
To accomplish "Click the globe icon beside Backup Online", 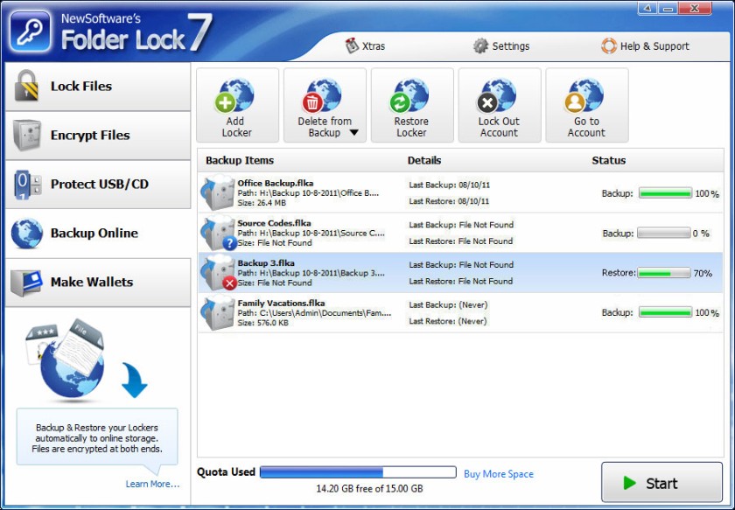I will 27,233.
